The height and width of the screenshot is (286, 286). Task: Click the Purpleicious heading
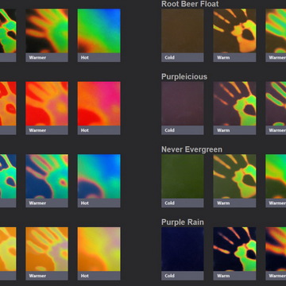(x=184, y=77)
